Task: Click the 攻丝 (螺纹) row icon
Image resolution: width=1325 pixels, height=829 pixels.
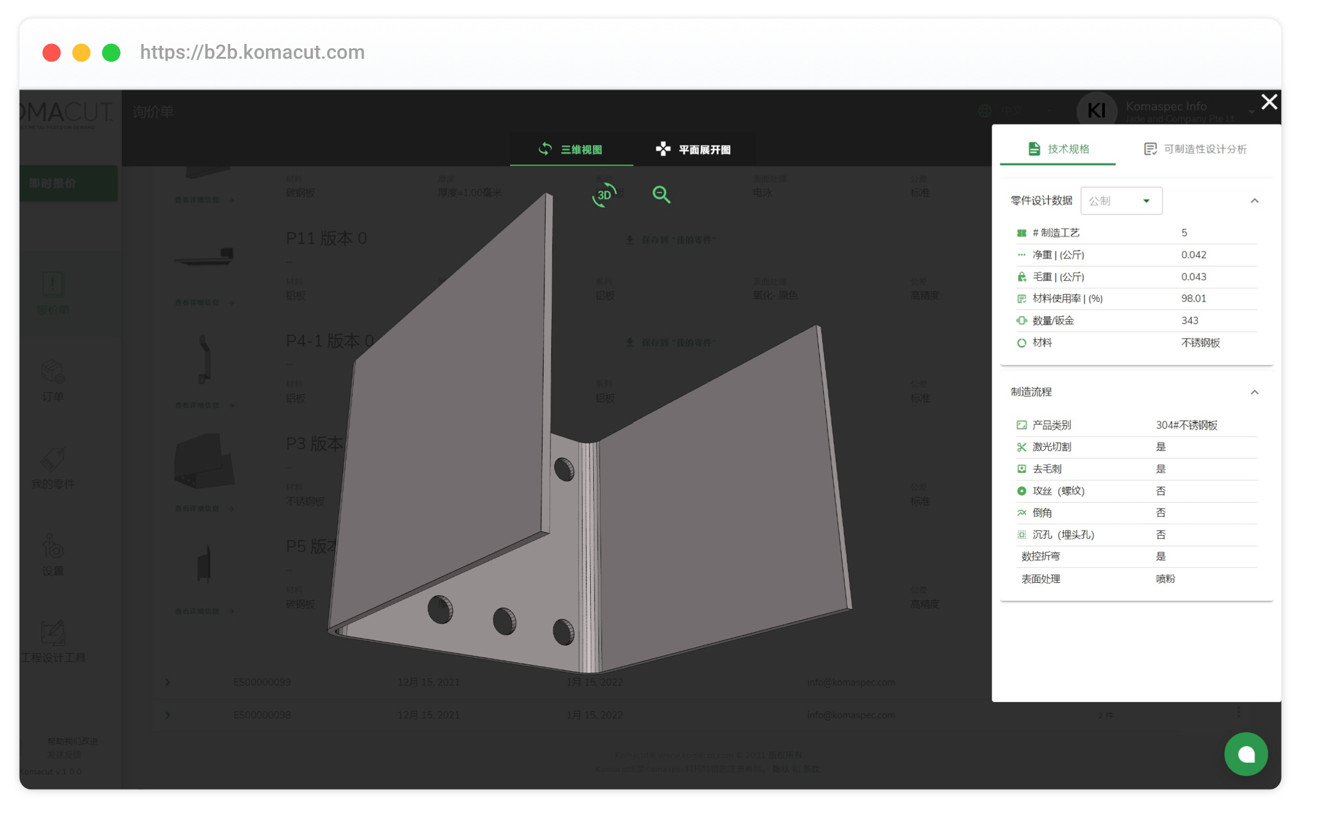Action: (1021, 491)
